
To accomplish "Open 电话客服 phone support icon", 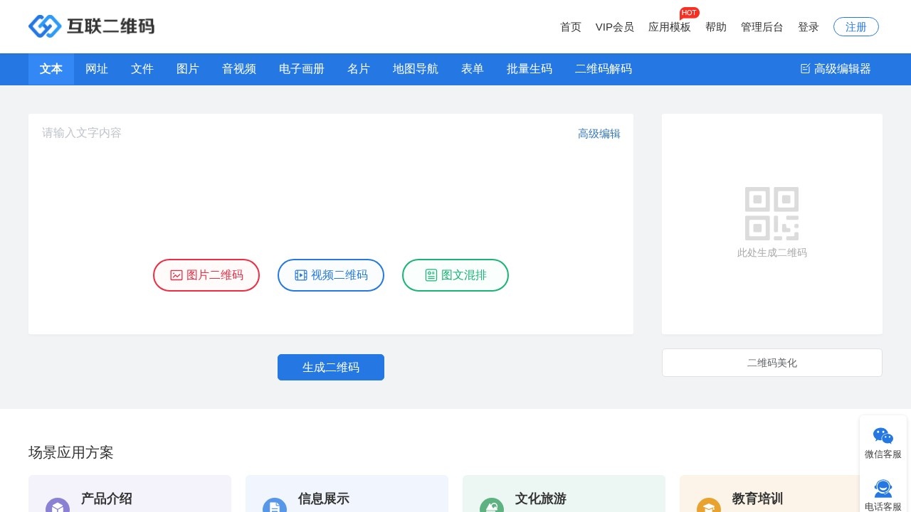I will 883,489.
